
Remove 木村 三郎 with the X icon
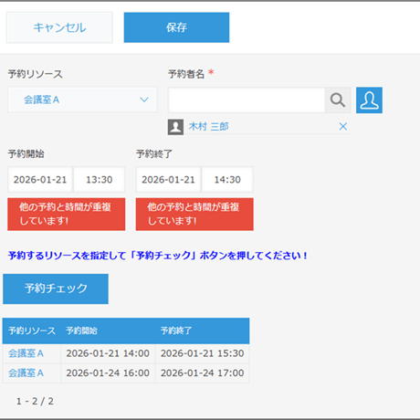[x=343, y=126]
